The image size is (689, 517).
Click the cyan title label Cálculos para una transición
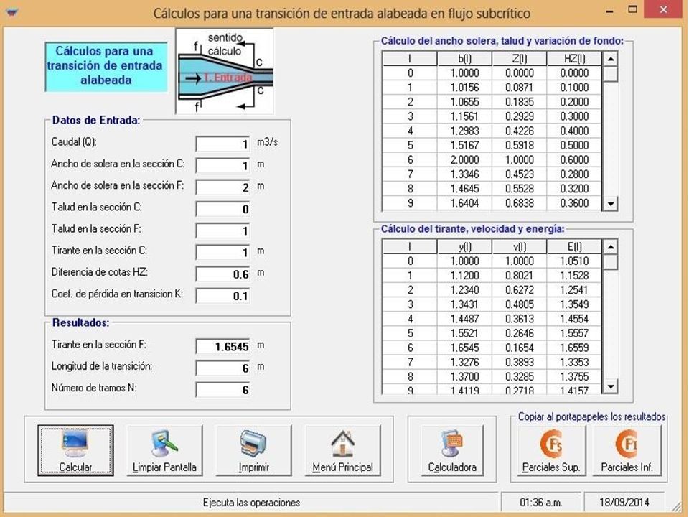106,66
